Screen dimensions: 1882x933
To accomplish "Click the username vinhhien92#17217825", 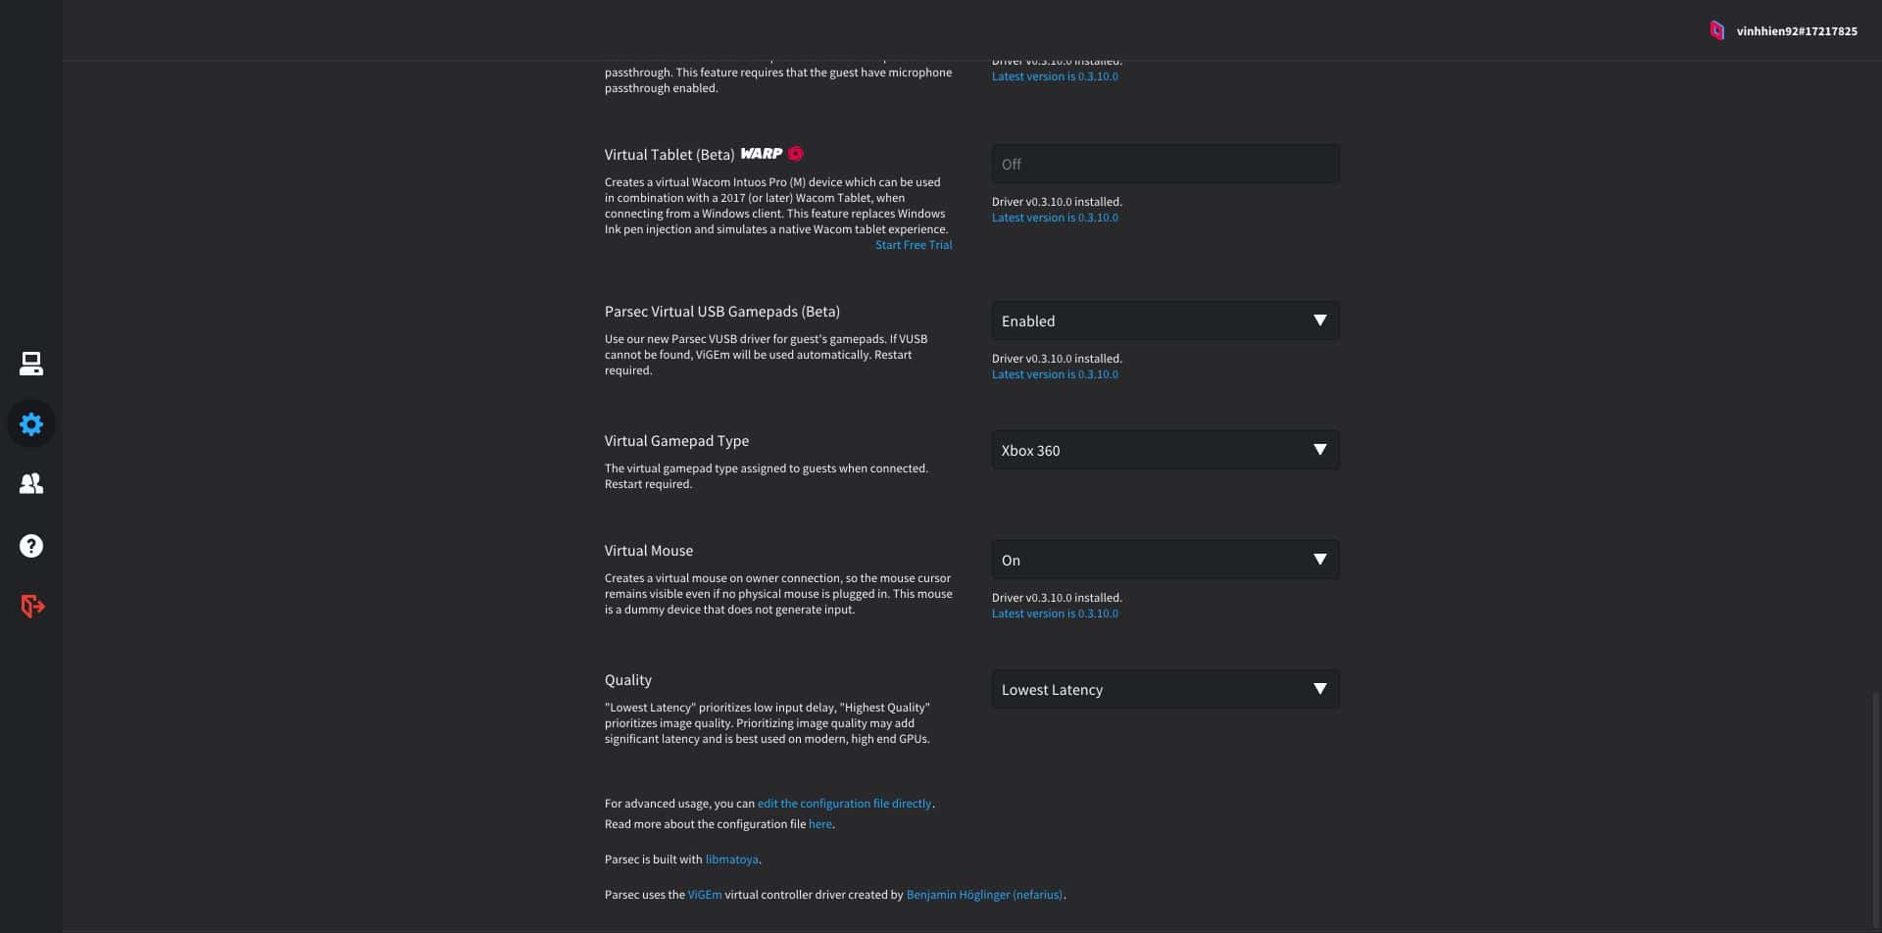I will [x=1796, y=31].
